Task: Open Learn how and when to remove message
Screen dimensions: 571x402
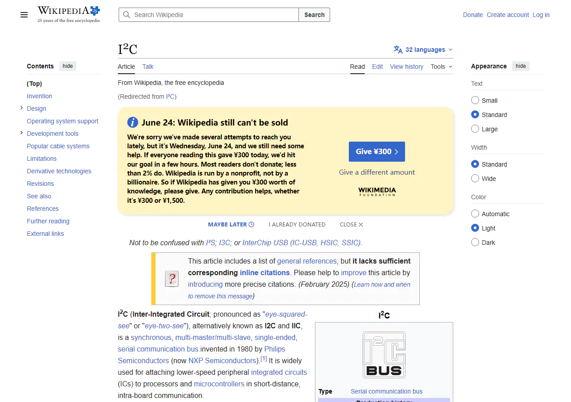Action: pos(299,290)
